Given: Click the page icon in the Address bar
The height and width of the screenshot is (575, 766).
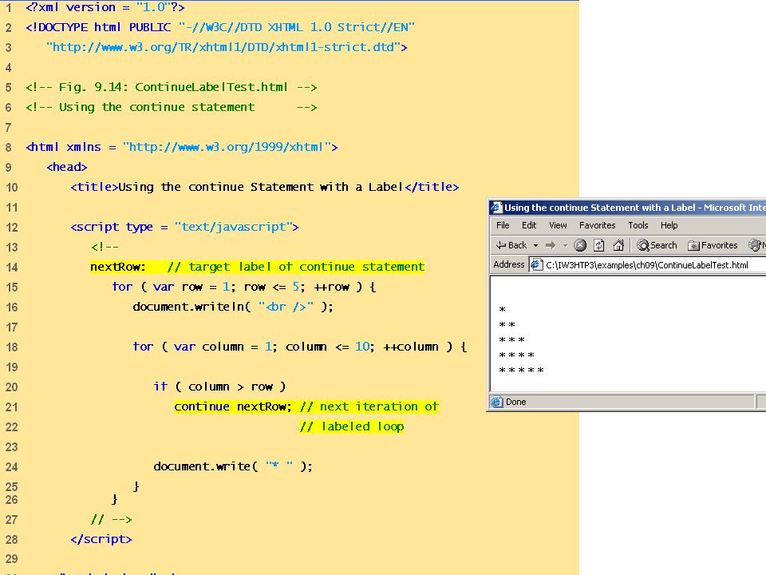Looking at the screenshot, I should pyautogui.click(x=536, y=265).
